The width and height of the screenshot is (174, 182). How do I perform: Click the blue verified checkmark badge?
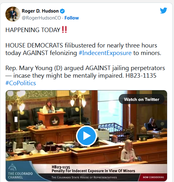click(x=62, y=11)
